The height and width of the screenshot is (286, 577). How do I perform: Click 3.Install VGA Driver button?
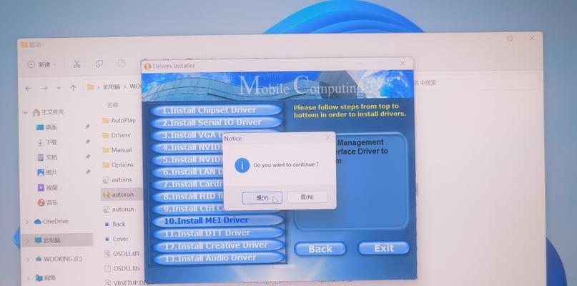point(187,135)
